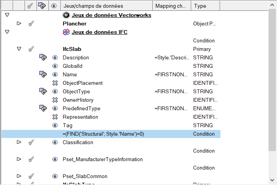
Task: Expand the Pset_ManufacturerTypeInformation node
Action: click(x=19, y=159)
